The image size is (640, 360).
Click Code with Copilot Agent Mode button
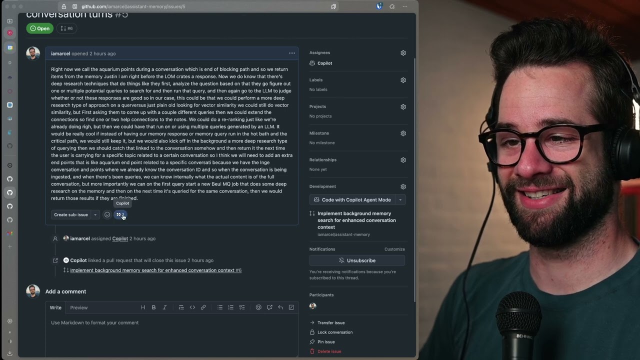pos(352,199)
